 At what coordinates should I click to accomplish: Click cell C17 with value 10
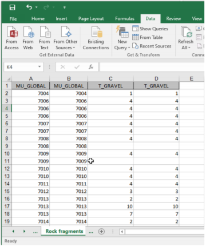click(110, 207)
